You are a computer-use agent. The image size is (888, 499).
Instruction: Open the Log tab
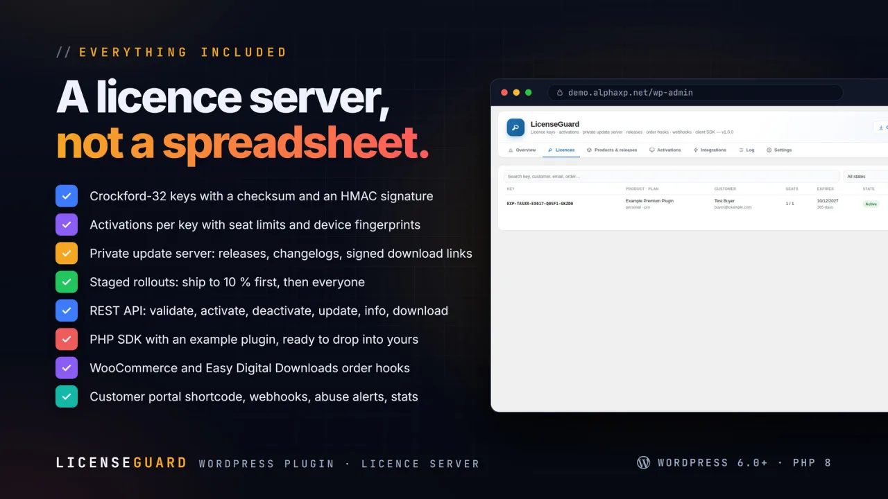(746, 150)
